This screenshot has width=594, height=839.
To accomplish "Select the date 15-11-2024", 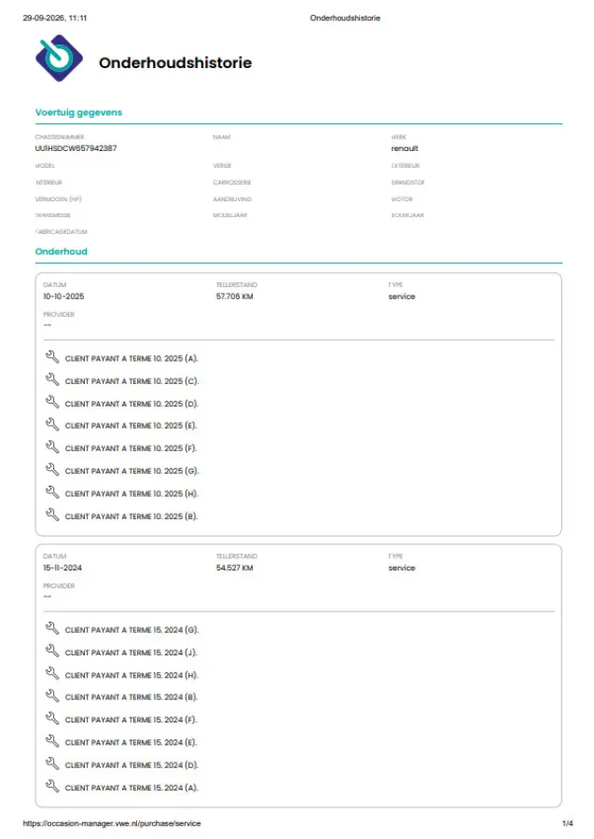I will pos(62,568).
